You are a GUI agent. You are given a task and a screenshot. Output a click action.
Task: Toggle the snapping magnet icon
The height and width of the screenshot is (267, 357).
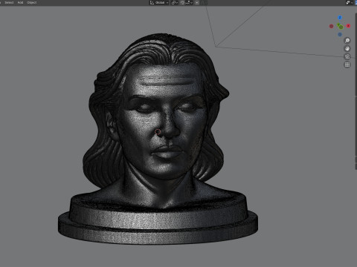point(183,2)
